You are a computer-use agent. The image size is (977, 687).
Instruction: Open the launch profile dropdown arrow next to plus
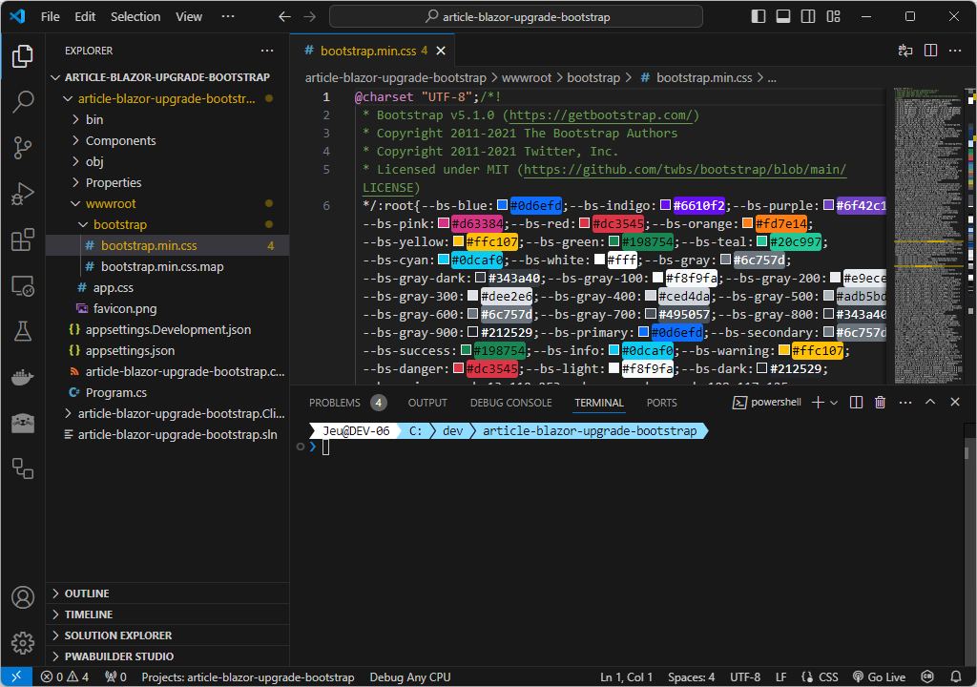[x=834, y=403]
